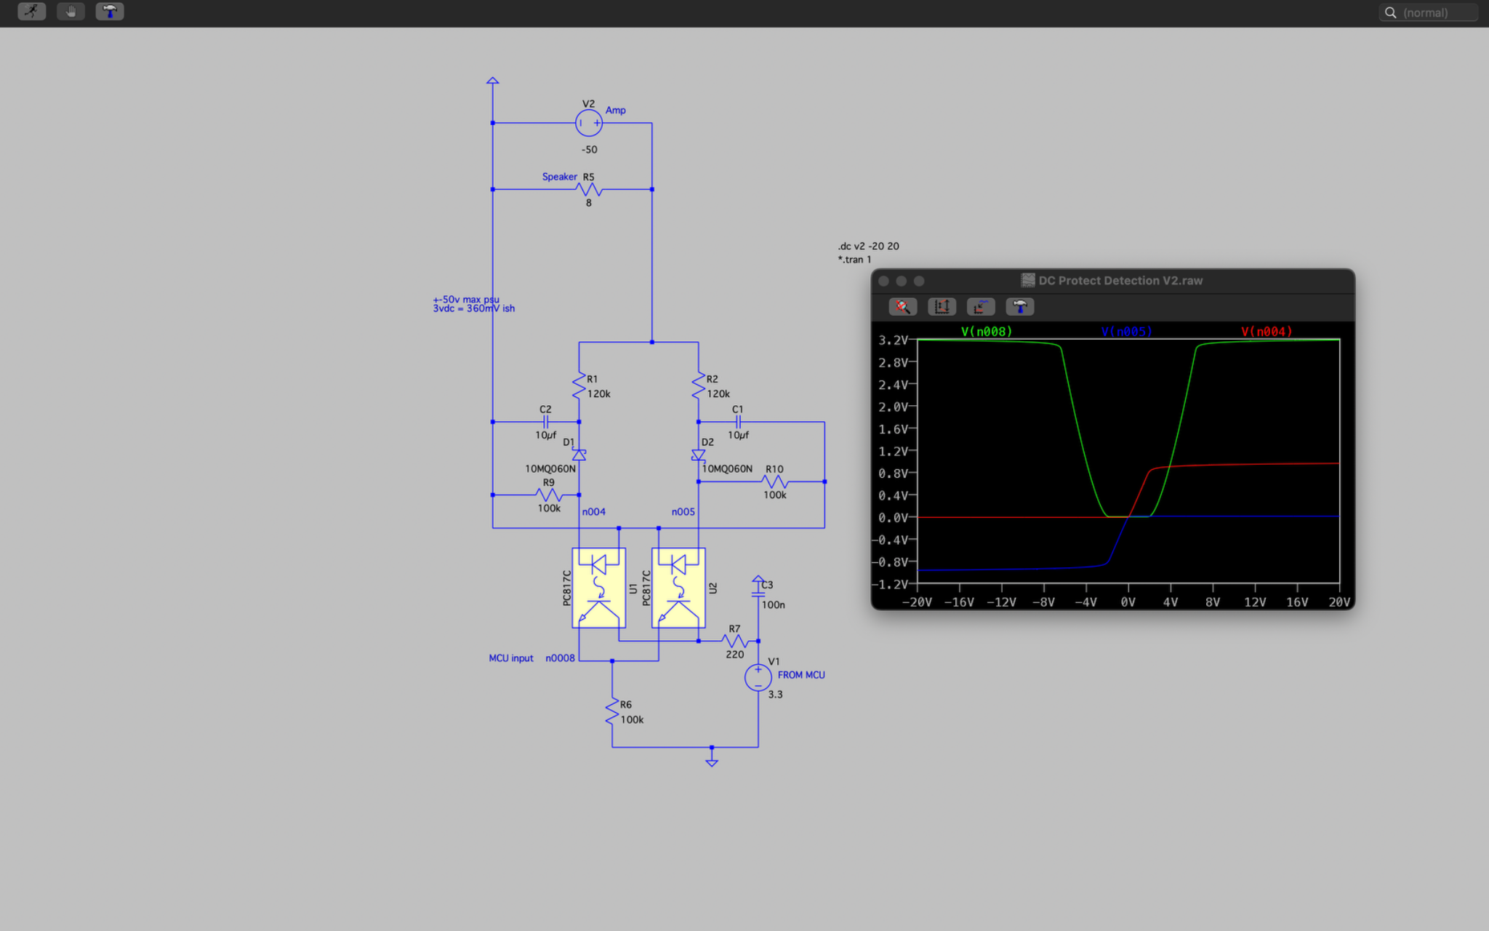Click the Amp label near V2
Screen dimensions: 1489x931
pyautogui.click(x=616, y=111)
